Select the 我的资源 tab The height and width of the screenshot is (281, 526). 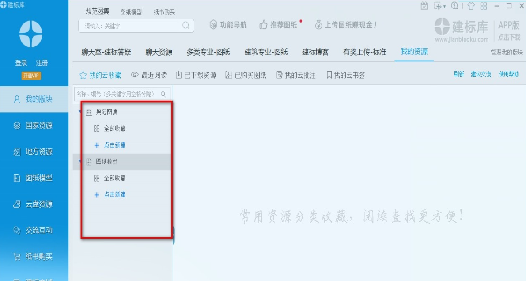[x=414, y=52]
